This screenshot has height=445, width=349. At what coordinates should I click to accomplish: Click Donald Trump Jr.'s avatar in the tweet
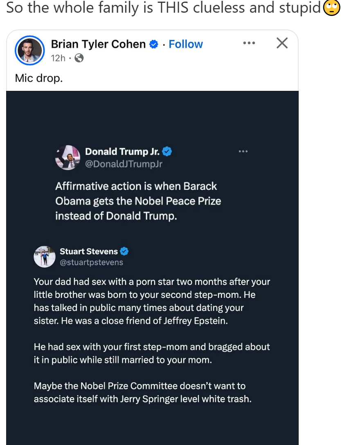[68, 157]
